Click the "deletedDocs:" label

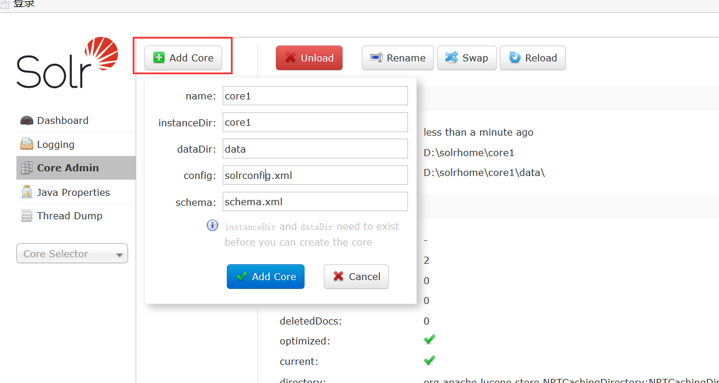point(310,321)
